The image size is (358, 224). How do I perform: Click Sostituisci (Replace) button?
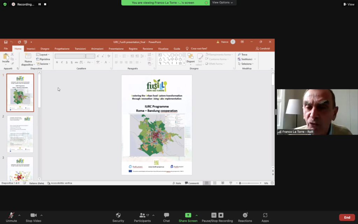coord(246,59)
